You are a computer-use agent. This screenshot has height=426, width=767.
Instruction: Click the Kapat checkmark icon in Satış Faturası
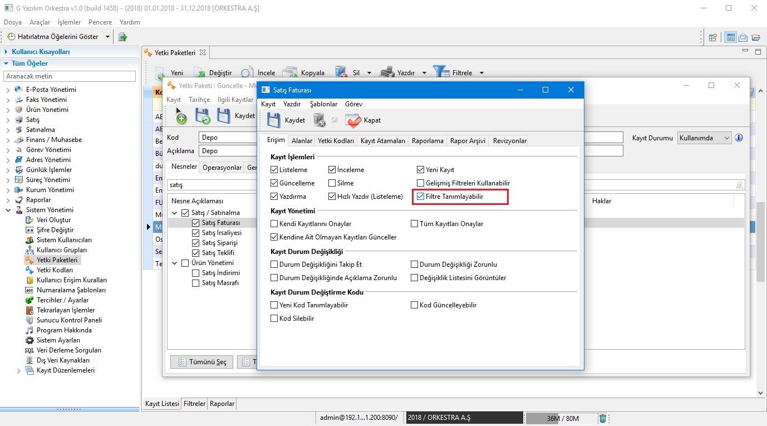pyautogui.click(x=353, y=120)
